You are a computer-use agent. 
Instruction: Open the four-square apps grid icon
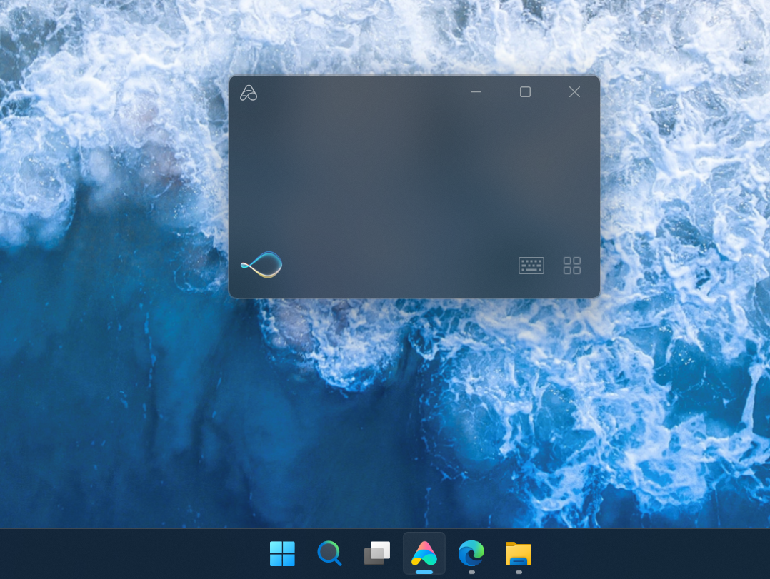572,266
